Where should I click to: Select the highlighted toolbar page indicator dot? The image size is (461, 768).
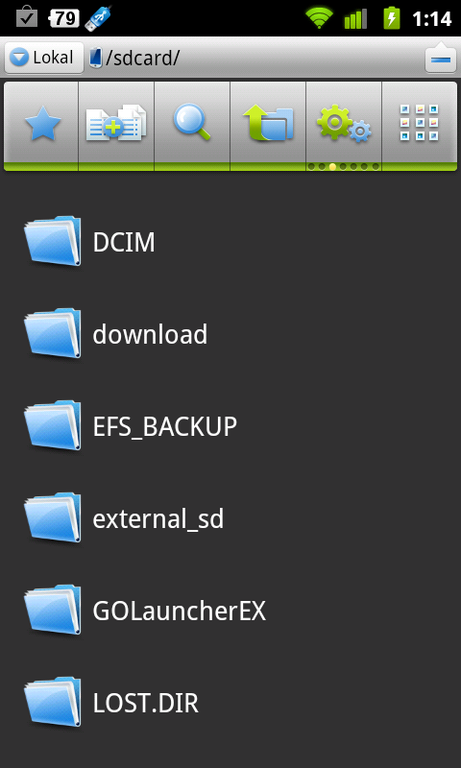click(332, 166)
